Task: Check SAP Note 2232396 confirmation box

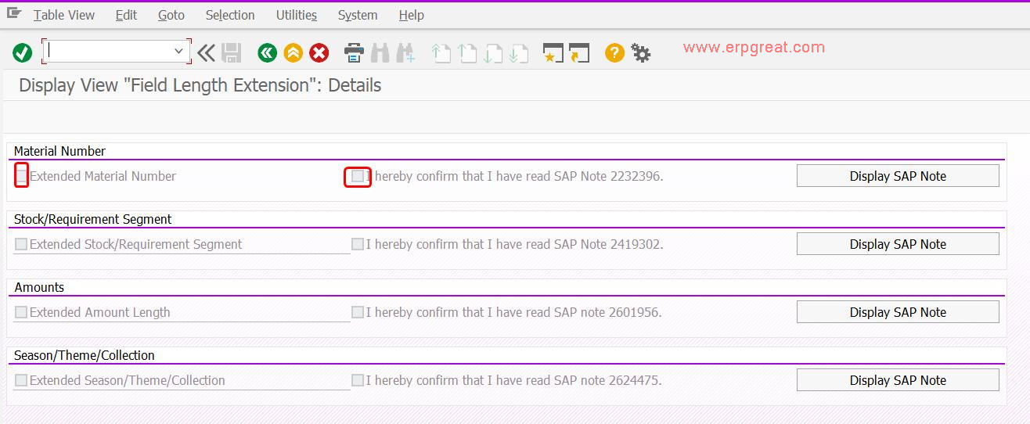Action: 358,176
